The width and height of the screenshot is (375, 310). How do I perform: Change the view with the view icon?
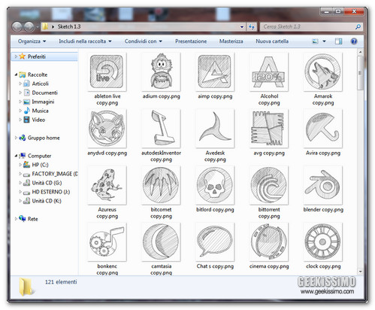[315, 41]
